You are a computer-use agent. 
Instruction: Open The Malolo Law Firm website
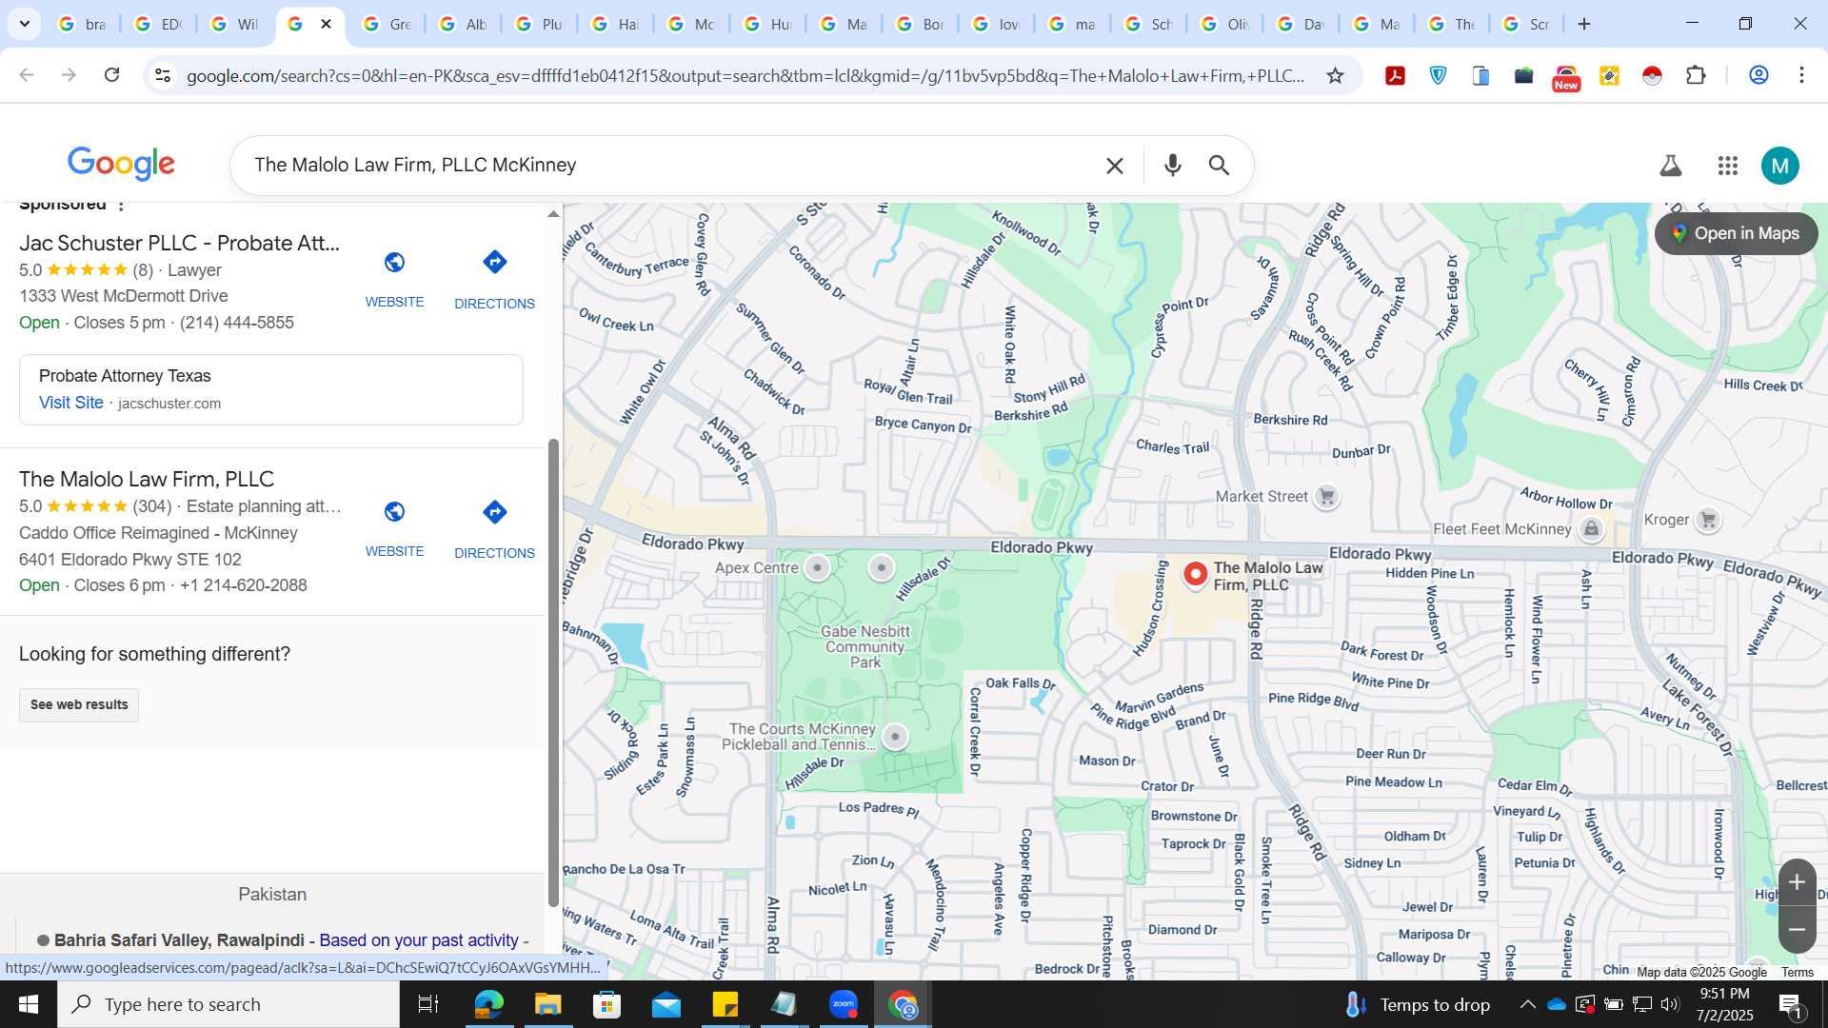[x=394, y=512]
